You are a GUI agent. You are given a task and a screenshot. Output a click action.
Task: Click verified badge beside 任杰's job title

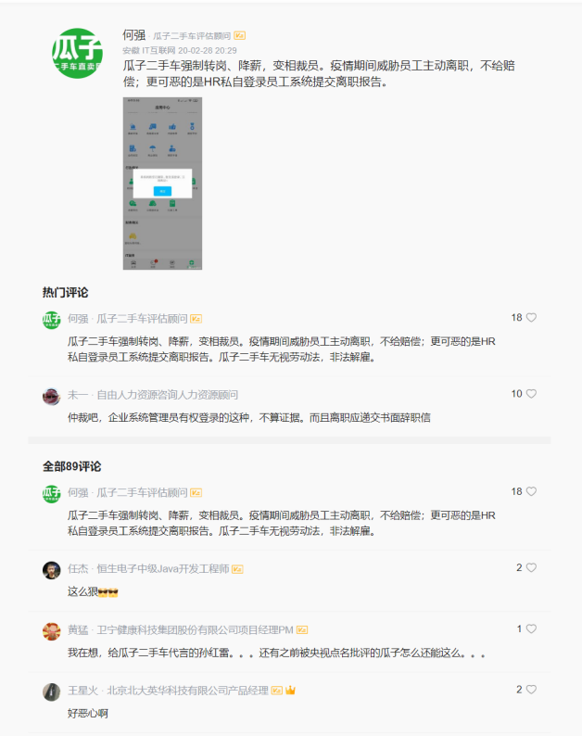pyautogui.click(x=237, y=569)
